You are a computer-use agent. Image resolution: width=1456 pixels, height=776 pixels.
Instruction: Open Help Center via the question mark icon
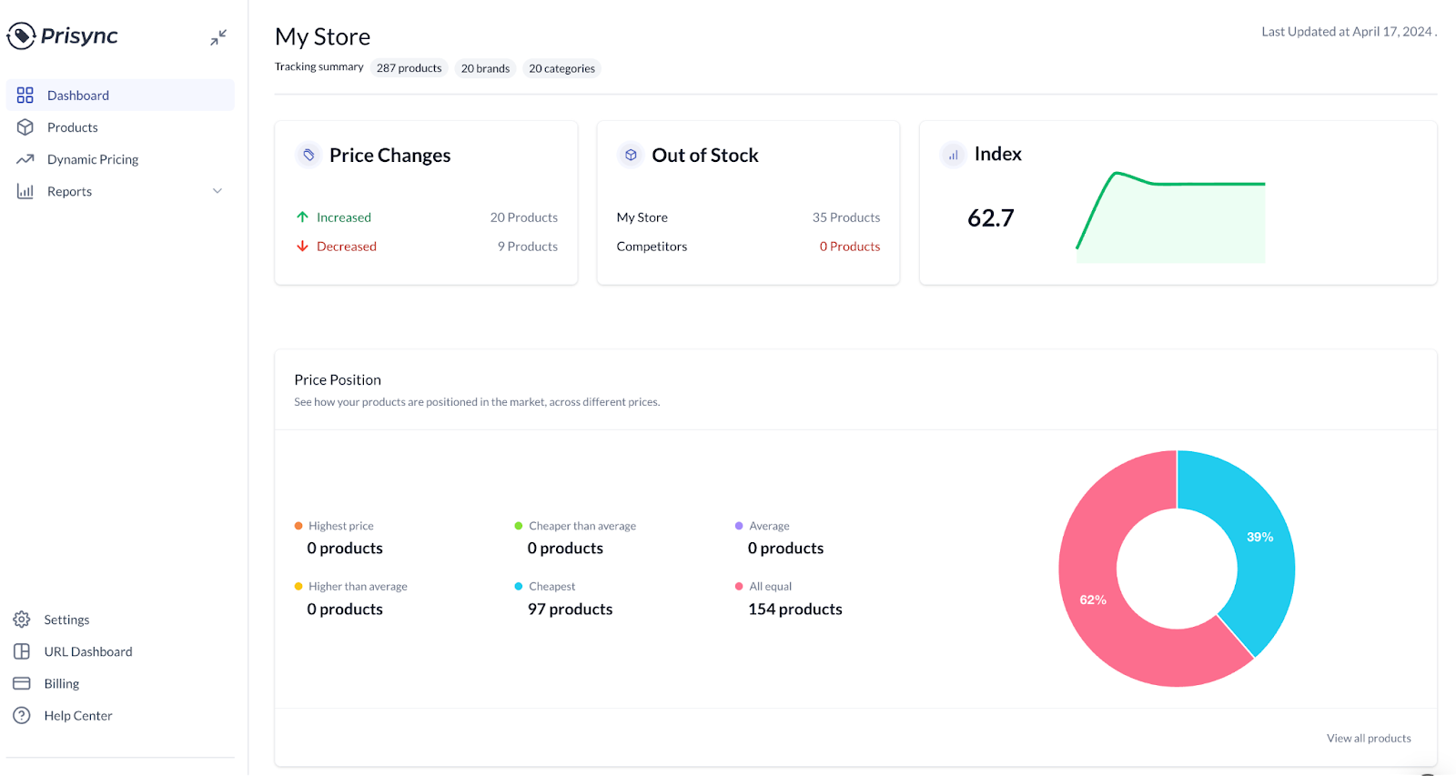[x=22, y=715]
